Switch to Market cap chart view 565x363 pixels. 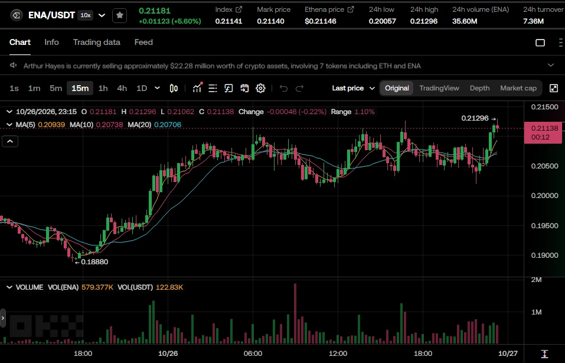[518, 88]
